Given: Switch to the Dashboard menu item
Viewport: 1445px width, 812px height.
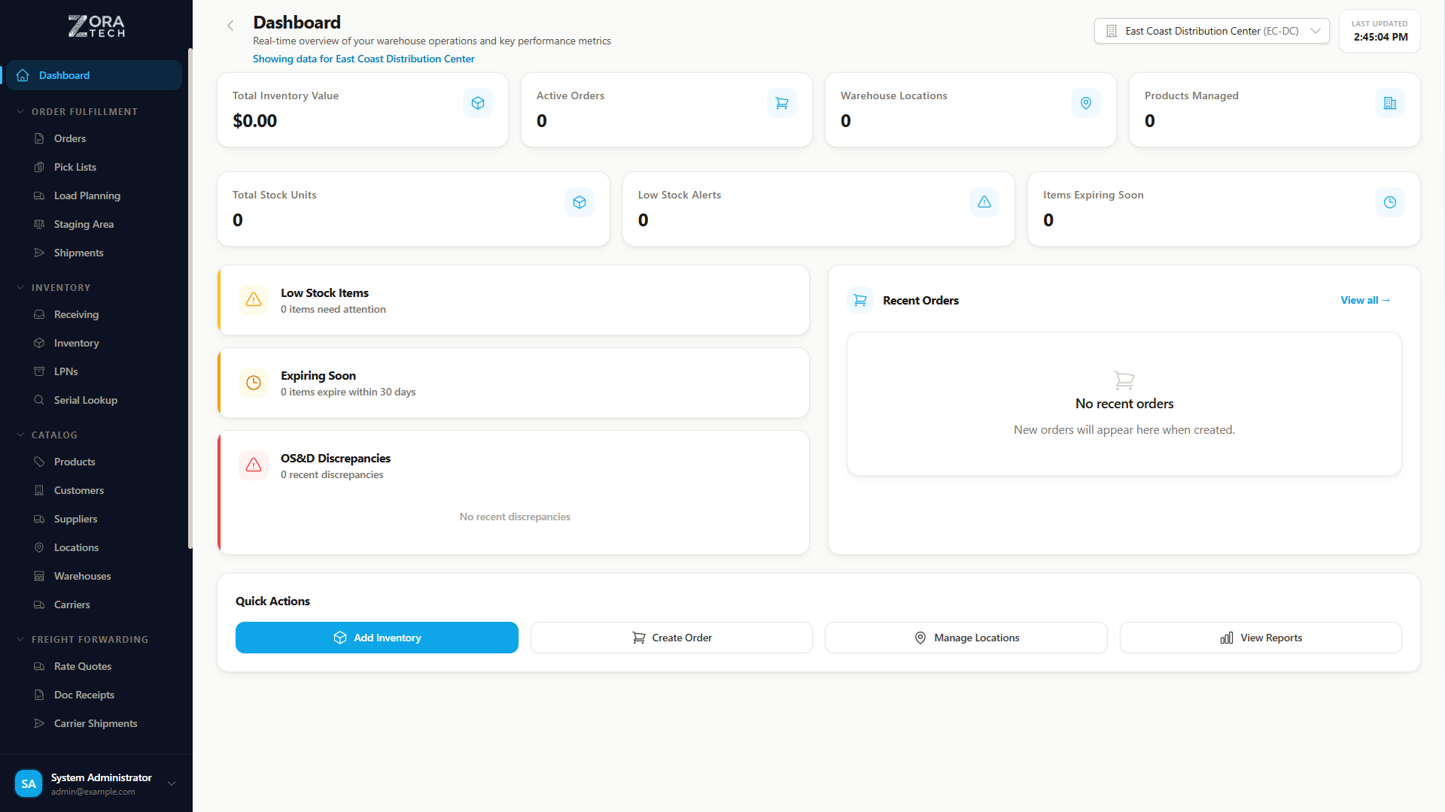Looking at the screenshot, I should tap(63, 75).
